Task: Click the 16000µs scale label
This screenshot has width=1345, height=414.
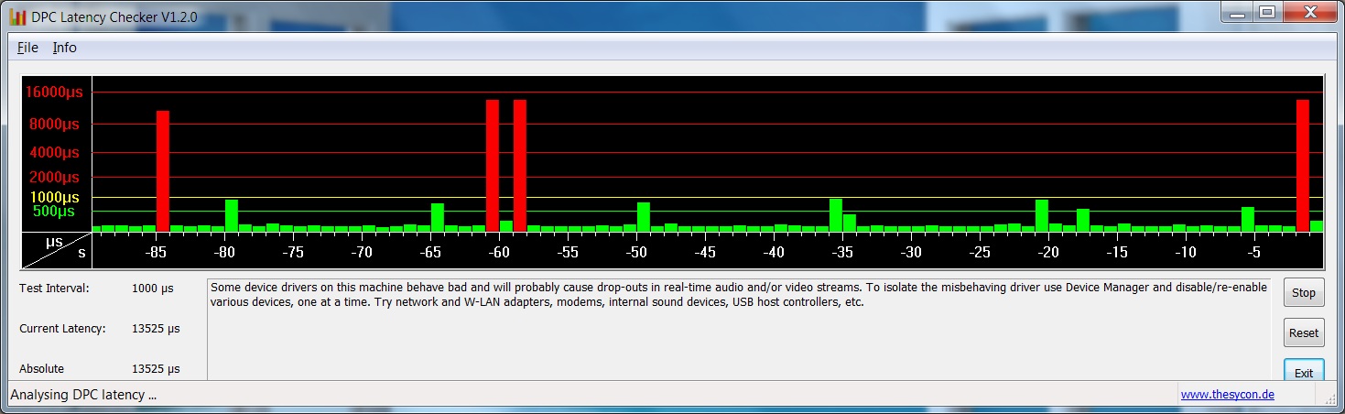Action: 53,93
